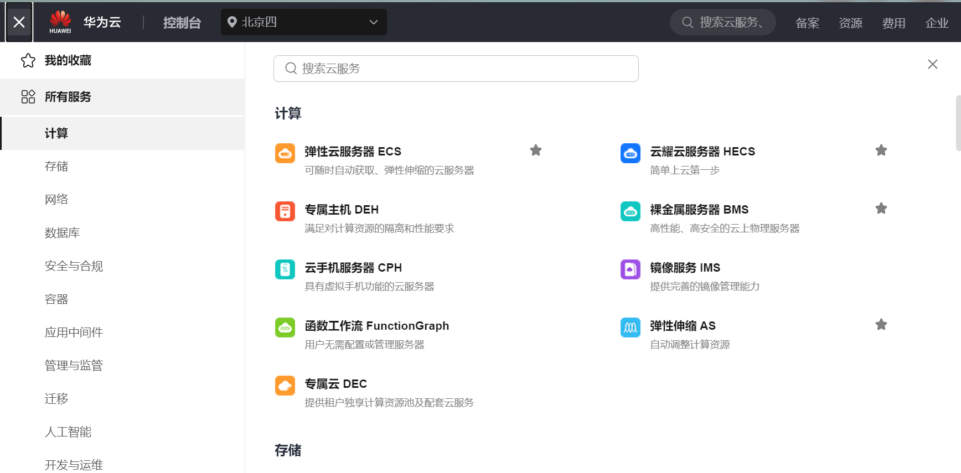The height and width of the screenshot is (473, 961).
Task: Expand the 北京四 region dropdown
Action: [304, 22]
